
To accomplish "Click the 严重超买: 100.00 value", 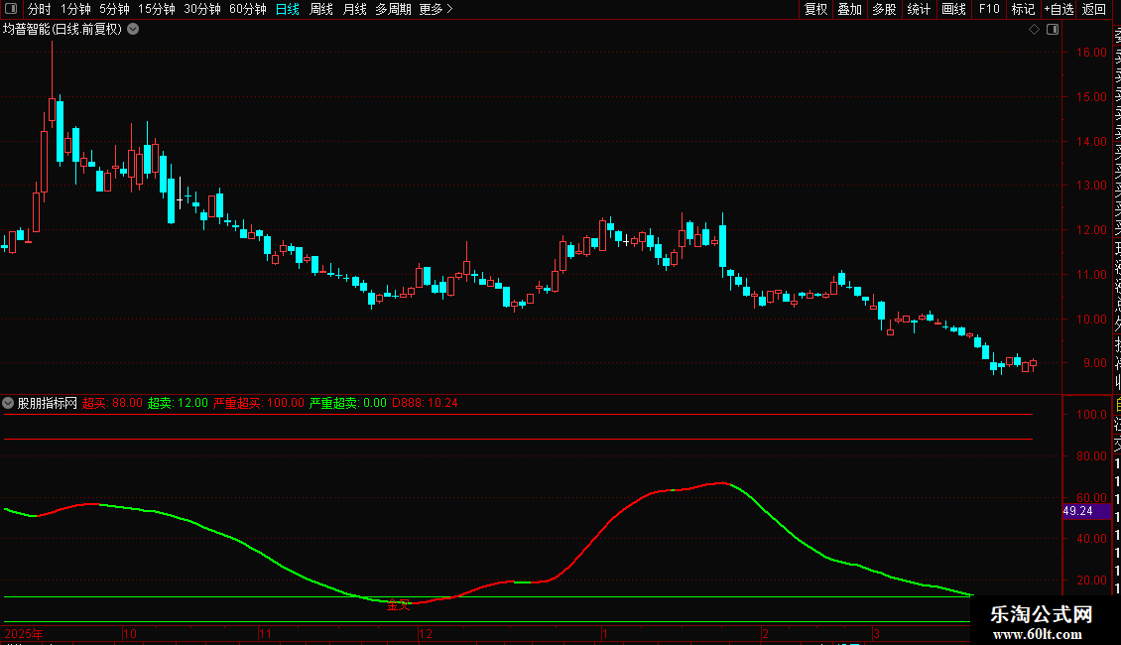I will pyautogui.click(x=259, y=403).
